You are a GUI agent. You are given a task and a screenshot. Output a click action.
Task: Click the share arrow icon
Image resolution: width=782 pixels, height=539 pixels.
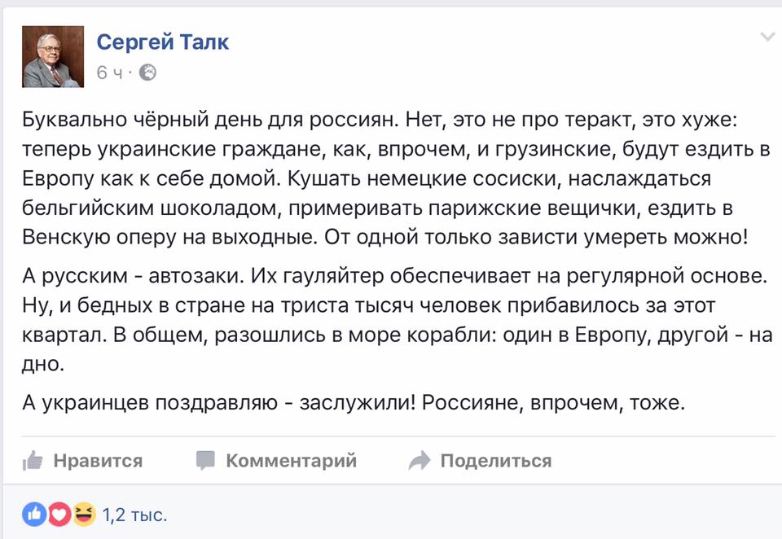419,461
